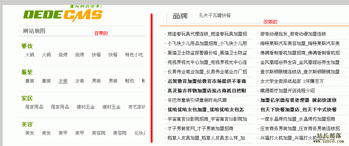The width and height of the screenshot is (349, 146).
Task: Open the 餐饮 category heading
Action: point(27,46)
